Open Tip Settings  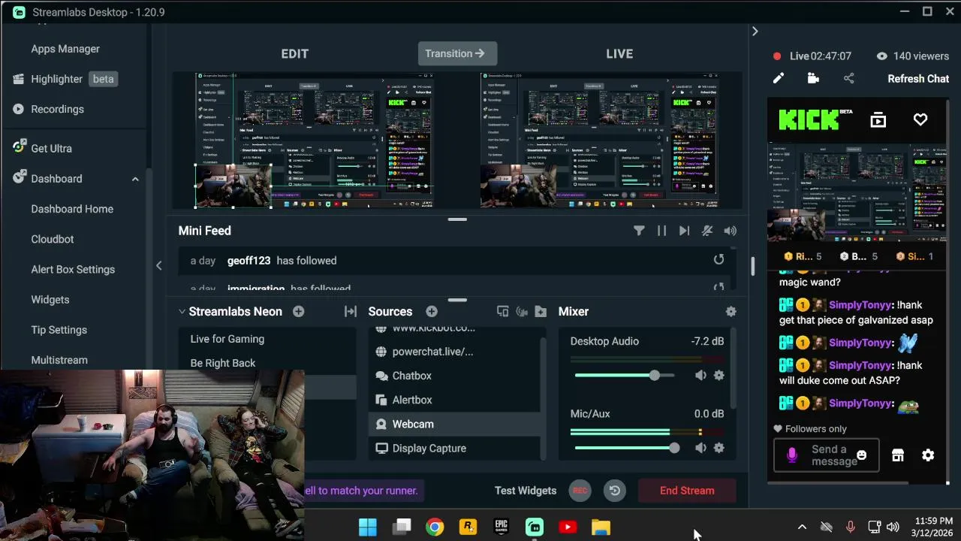[59, 330]
